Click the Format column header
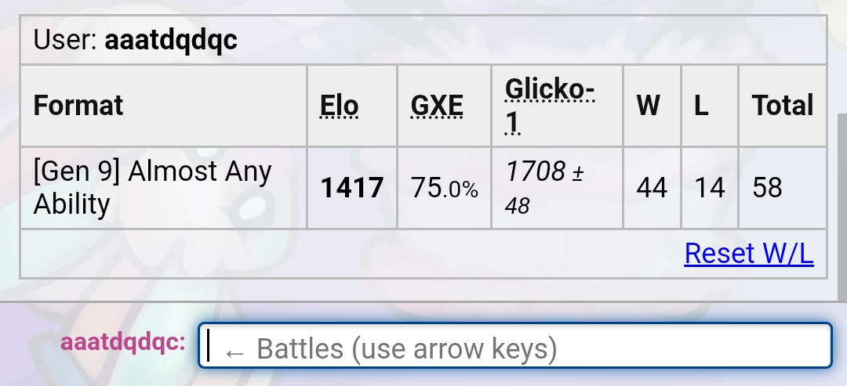The height and width of the screenshot is (386, 847). pos(78,106)
